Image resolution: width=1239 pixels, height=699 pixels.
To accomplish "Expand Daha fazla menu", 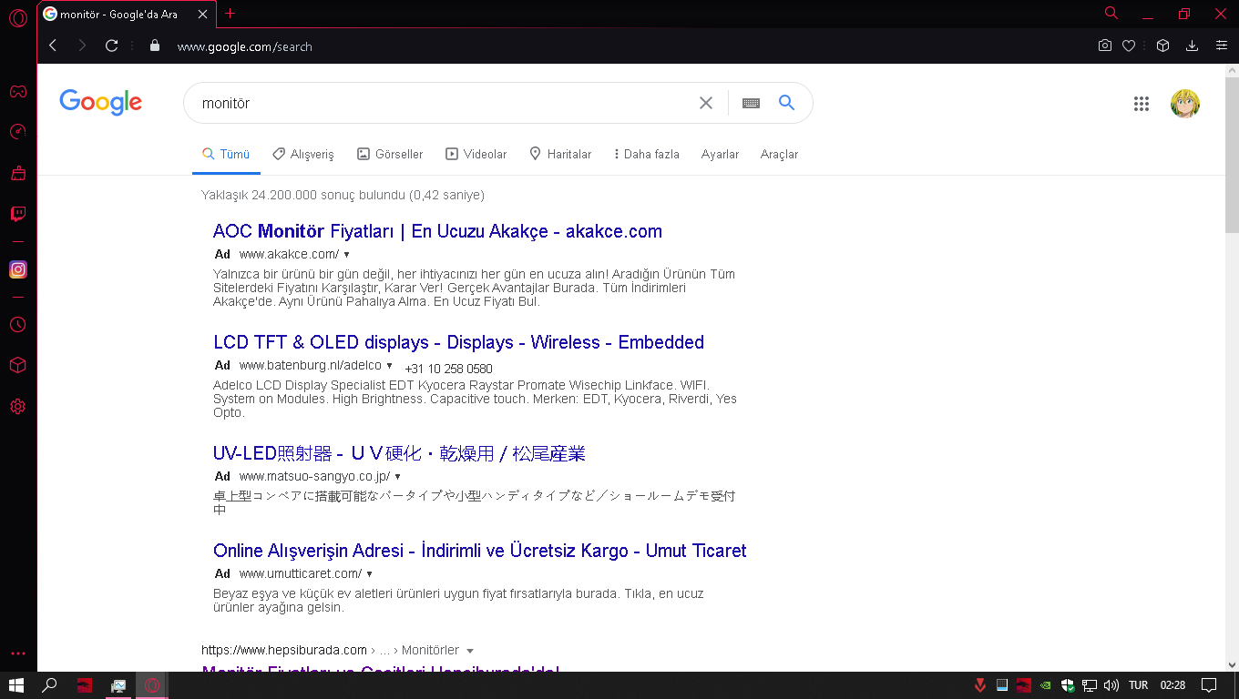I will [647, 155].
